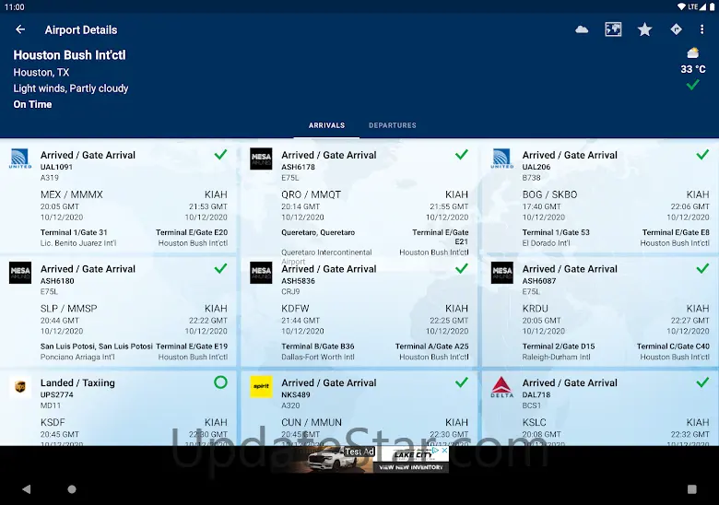Tap Mesa logo on ASH5836 flight
Image resolution: width=719 pixels, height=505 pixels.
pos(261,273)
